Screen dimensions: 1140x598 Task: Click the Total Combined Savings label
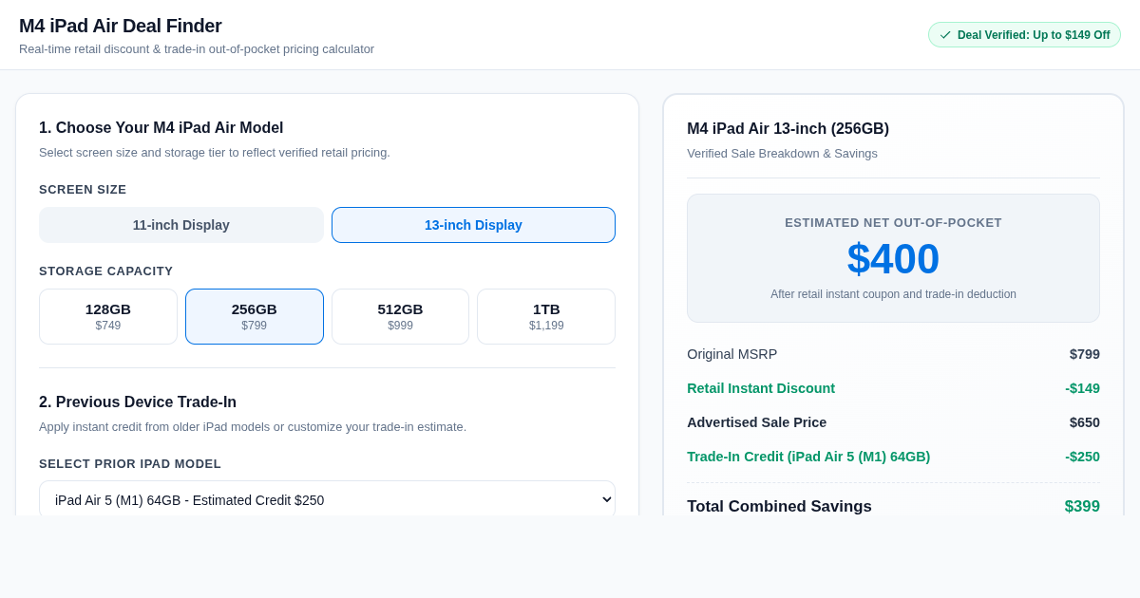(779, 507)
